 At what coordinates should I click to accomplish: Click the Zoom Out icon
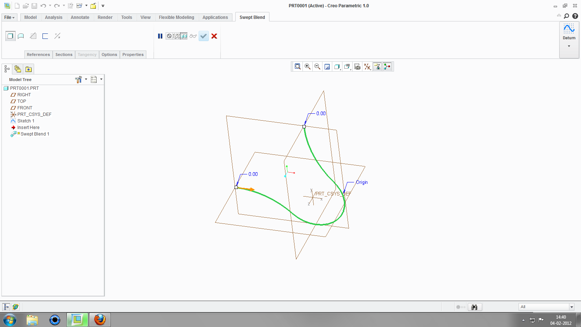point(317,66)
